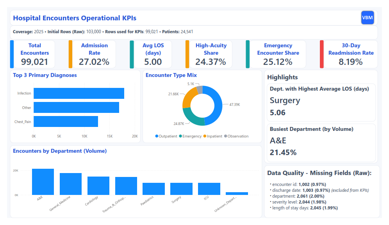Select the Other diagnosis bar
The image size is (389, 225).
coord(77,107)
